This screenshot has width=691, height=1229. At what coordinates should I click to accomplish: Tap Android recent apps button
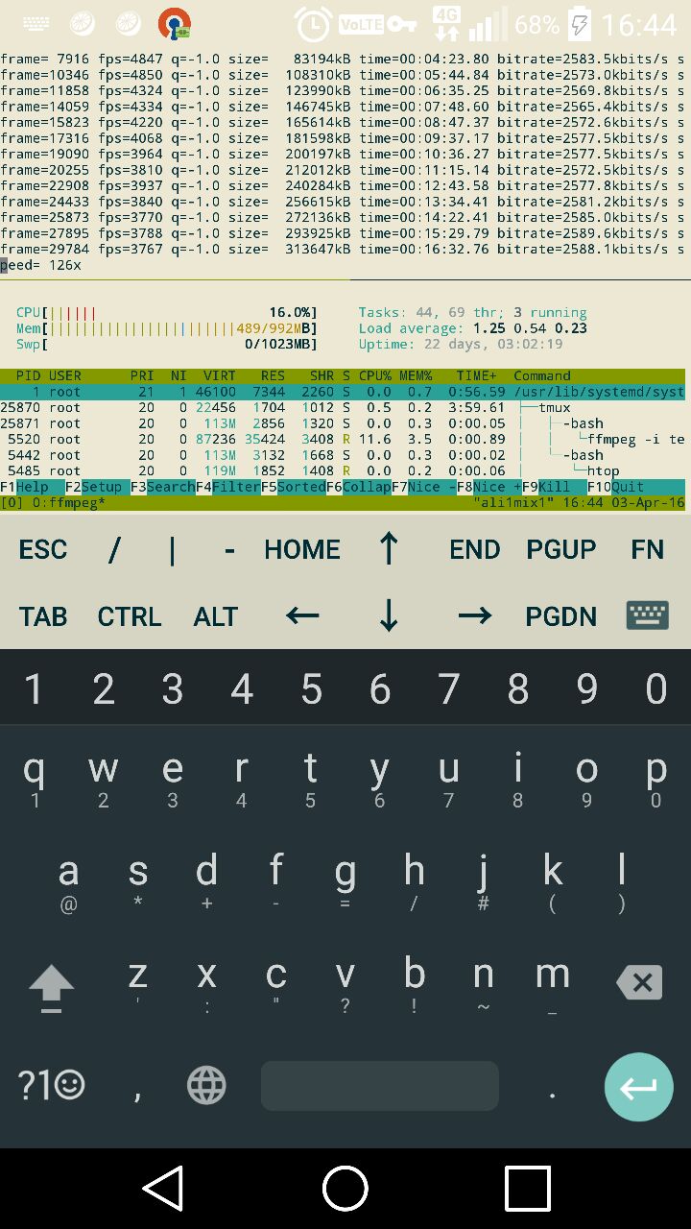(528, 1189)
